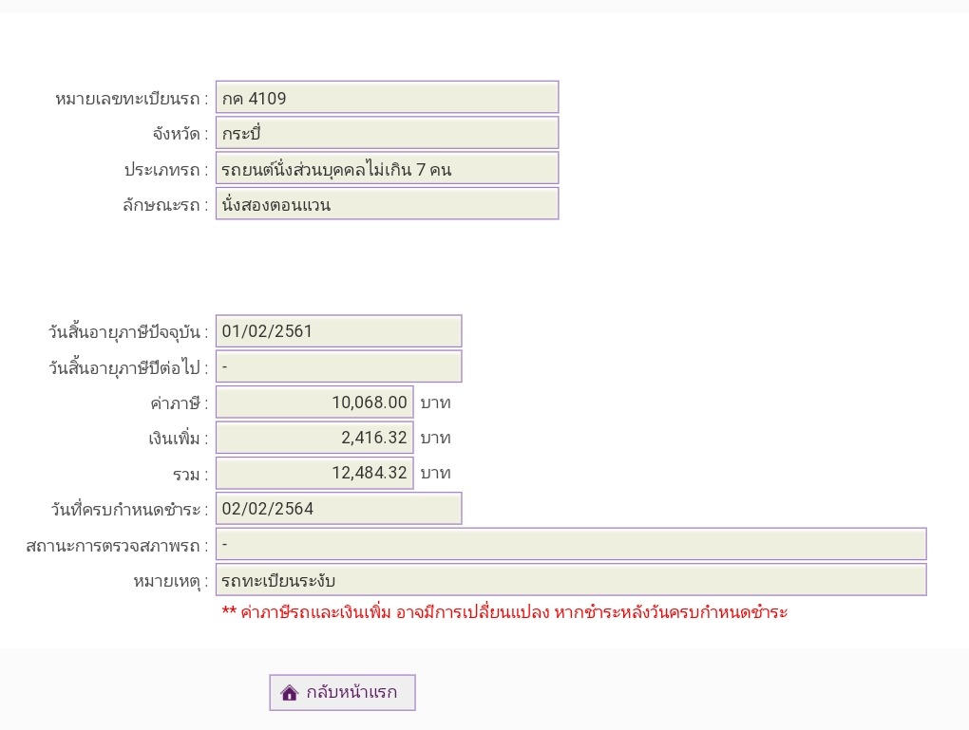Viewport: 969px width, 730px height.
Task: Click the จังหวัด field showing กระบี่
Action: pyautogui.click(x=387, y=133)
